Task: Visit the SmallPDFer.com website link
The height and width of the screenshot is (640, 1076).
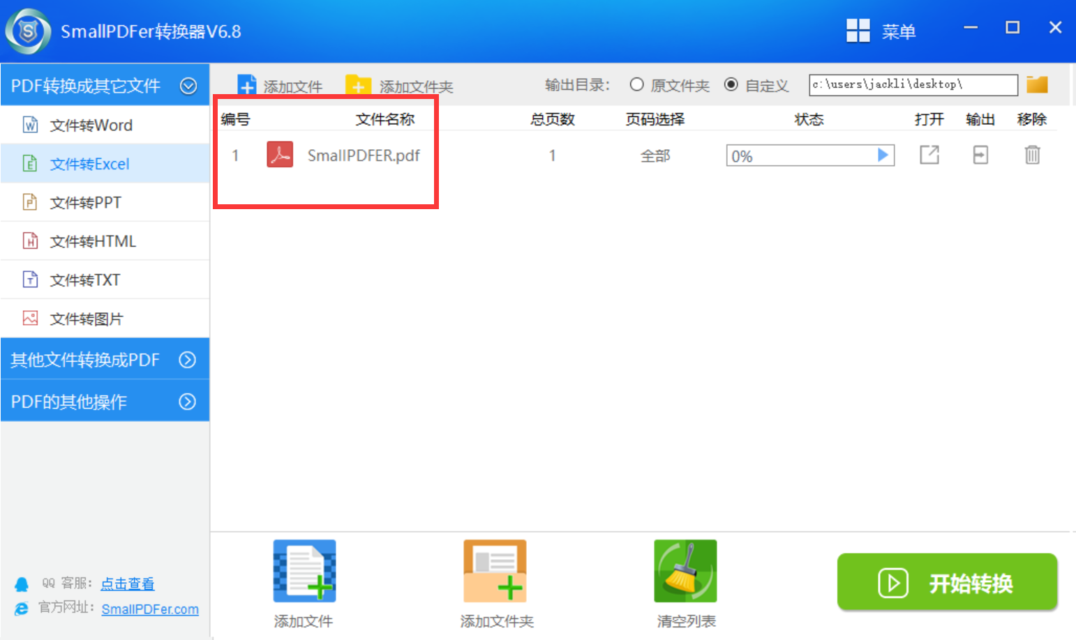Action: point(150,609)
